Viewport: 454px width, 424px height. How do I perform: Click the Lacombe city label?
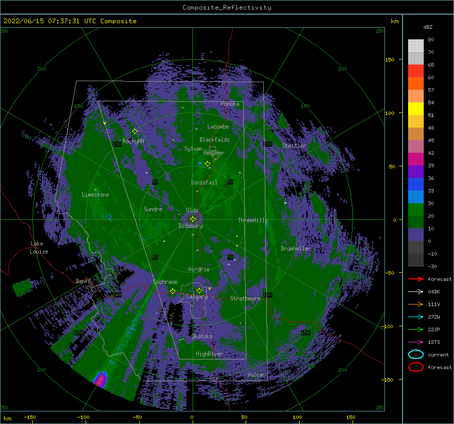[218, 127]
